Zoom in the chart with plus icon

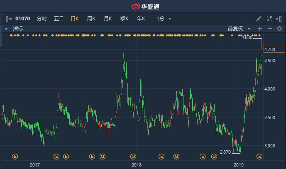(260, 29)
